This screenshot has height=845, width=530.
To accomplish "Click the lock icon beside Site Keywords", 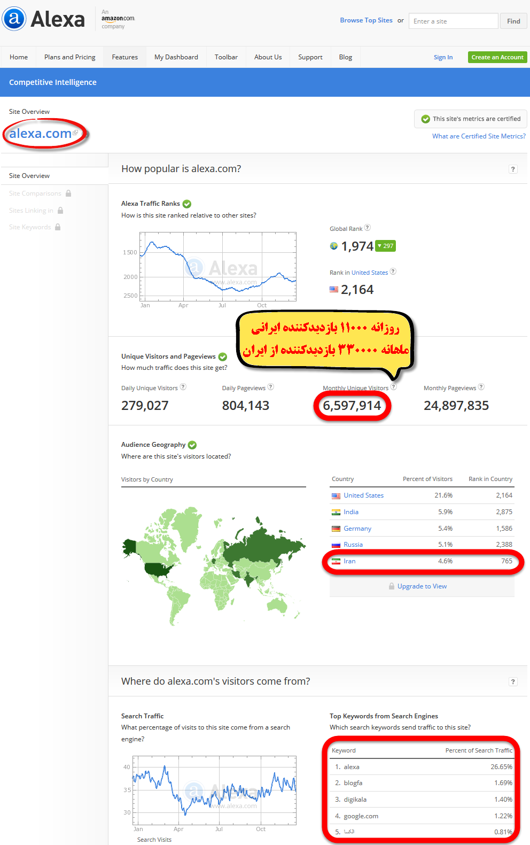I will [58, 227].
